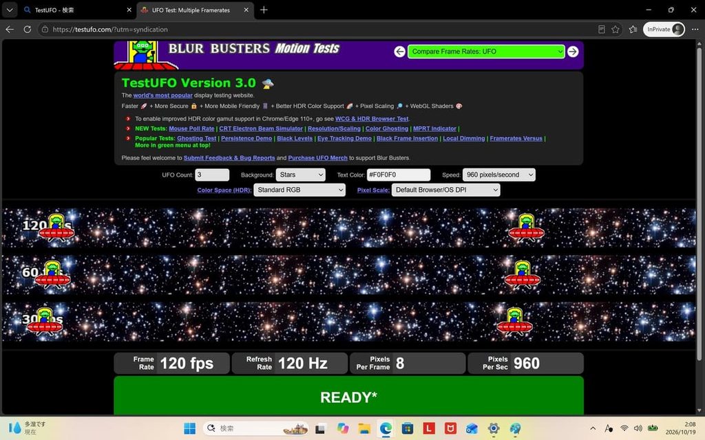The image size is (705, 440).
Task: Open the favorites list icon
Action: tap(633, 29)
